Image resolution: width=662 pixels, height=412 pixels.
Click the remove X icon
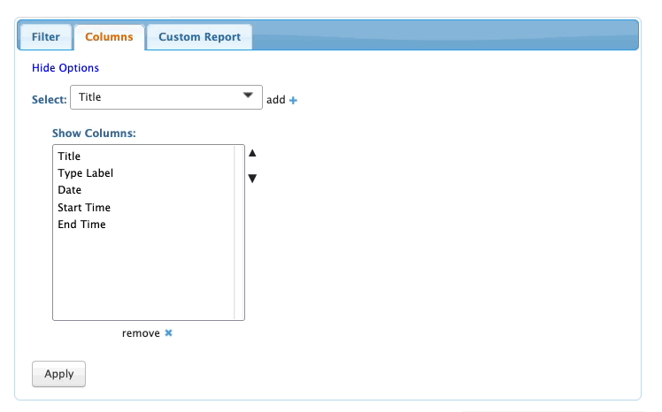coord(168,333)
